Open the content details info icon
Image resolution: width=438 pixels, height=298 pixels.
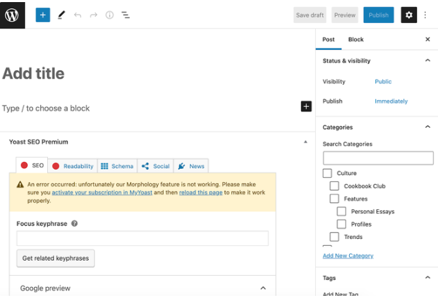(110, 15)
